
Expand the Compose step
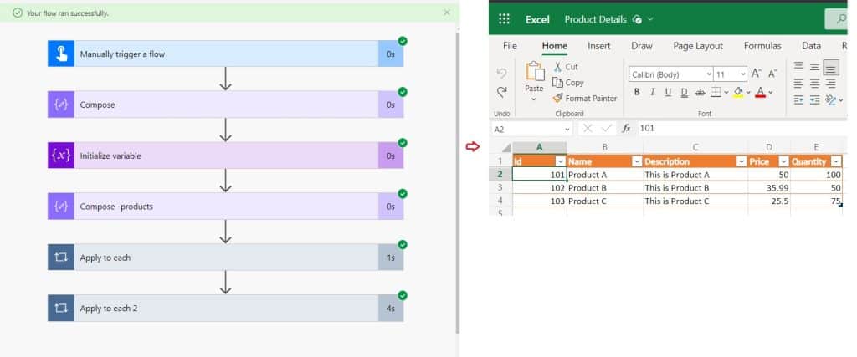coord(226,105)
